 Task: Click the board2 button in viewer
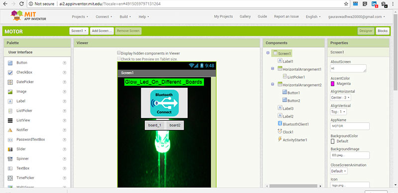coord(175,125)
